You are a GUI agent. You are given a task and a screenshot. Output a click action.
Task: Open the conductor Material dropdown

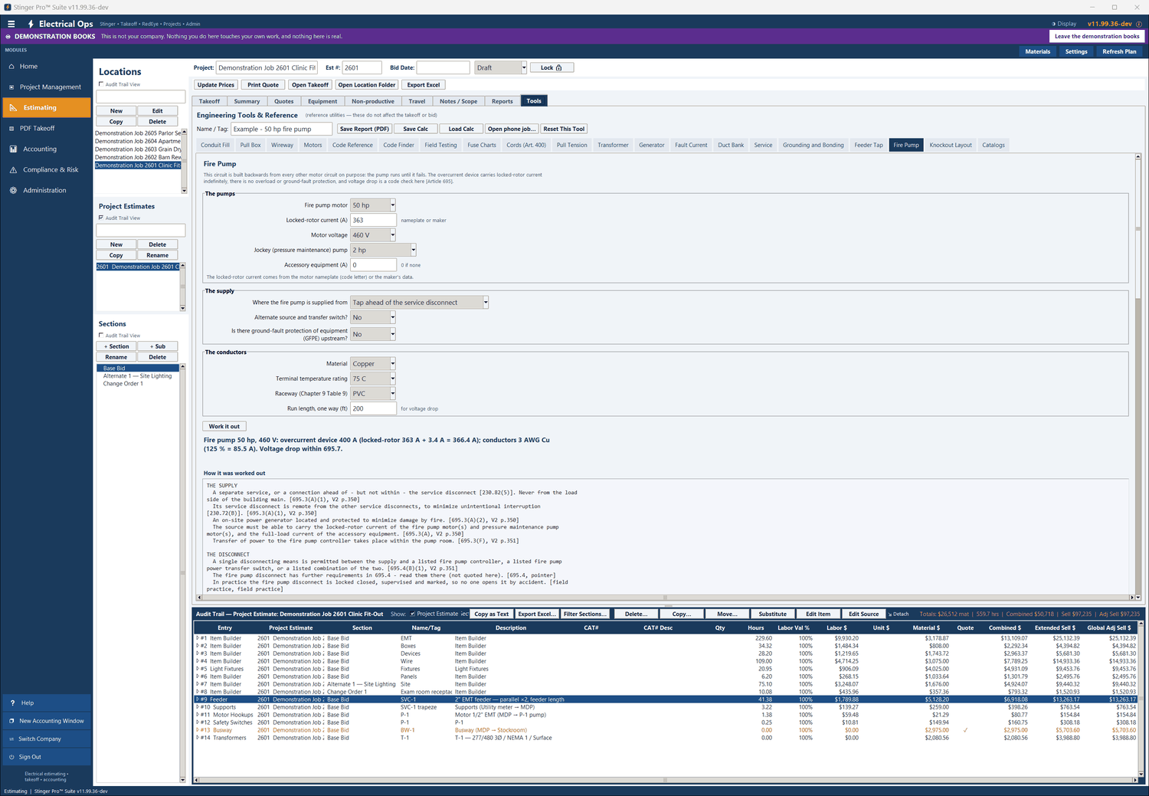pos(393,364)
